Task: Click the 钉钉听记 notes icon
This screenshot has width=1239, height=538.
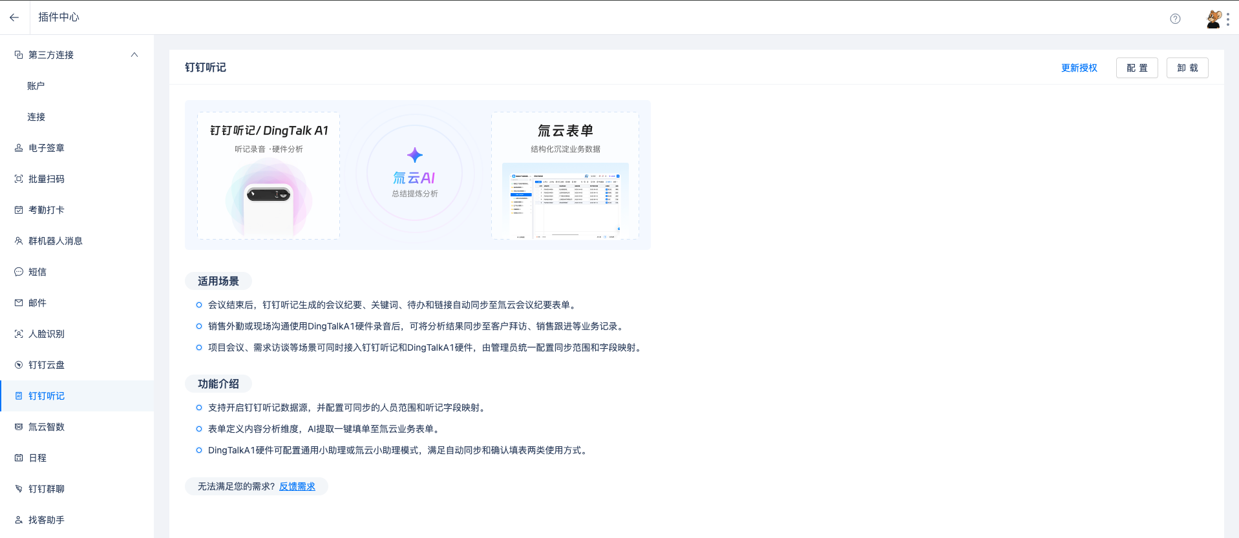Action: click(x=19, y=396)
